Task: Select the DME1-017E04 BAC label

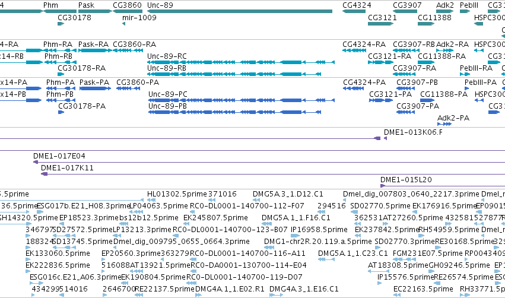Action: (x=59, y=156)
